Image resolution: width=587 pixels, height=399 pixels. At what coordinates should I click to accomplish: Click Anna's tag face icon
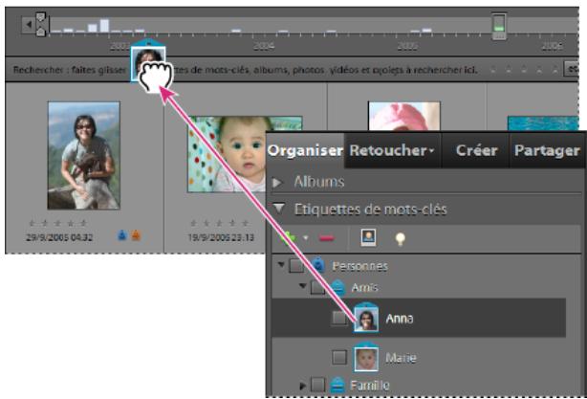tap(366, 318)
